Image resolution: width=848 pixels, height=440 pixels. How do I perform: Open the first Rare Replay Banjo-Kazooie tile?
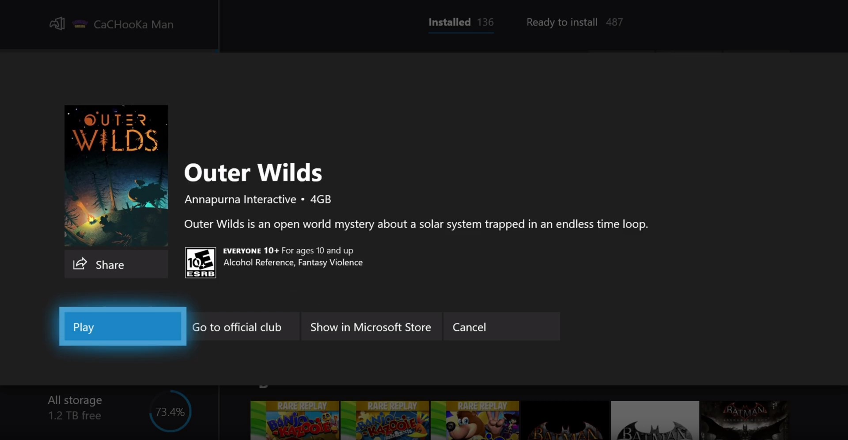pos(295,420)
